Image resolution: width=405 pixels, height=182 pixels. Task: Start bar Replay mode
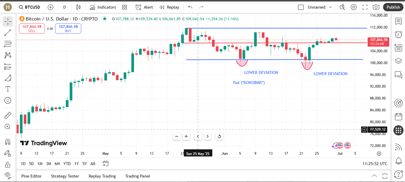coord(169,7)
